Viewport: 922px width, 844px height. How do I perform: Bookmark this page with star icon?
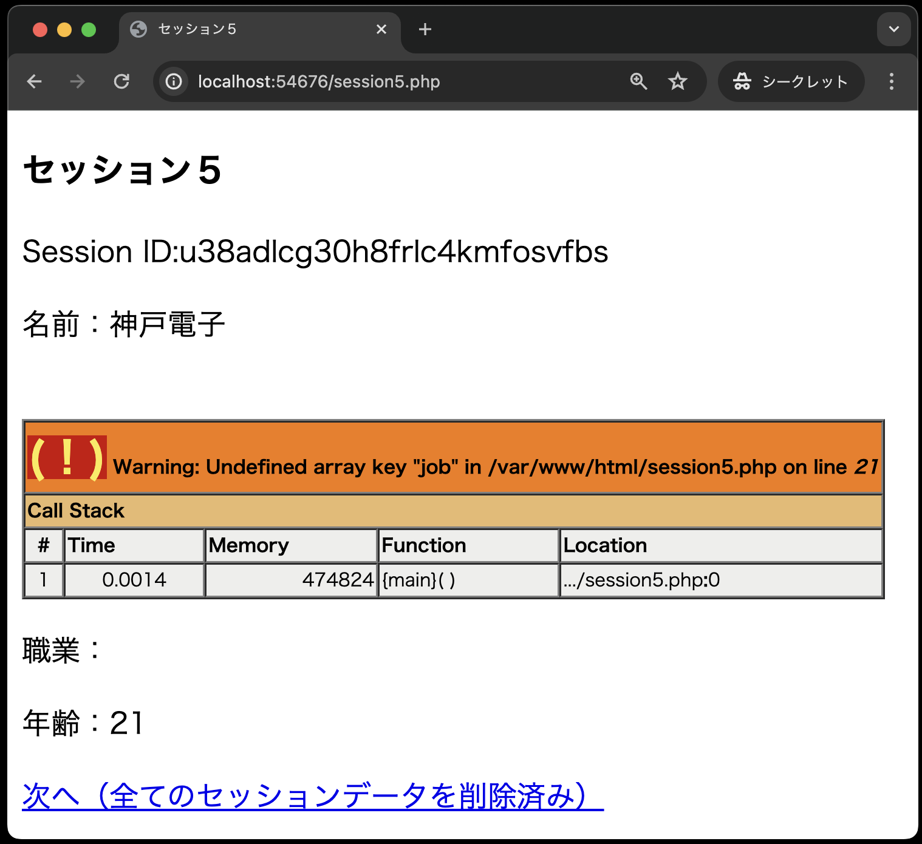(677, 81)
